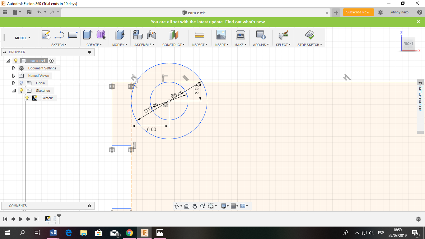Open Microsoft Word from the taskbar
The image size is (425, 239).
pos(53,233)
